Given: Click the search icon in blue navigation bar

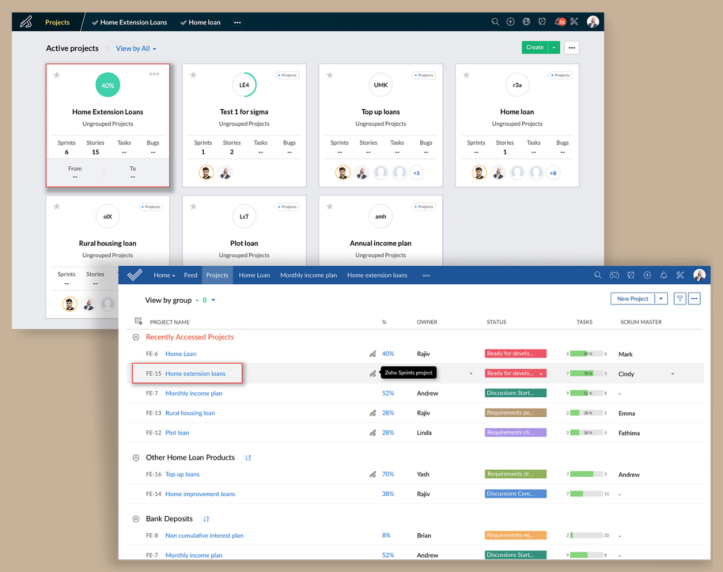Looking at the screenshot, I should coord(598,275).
